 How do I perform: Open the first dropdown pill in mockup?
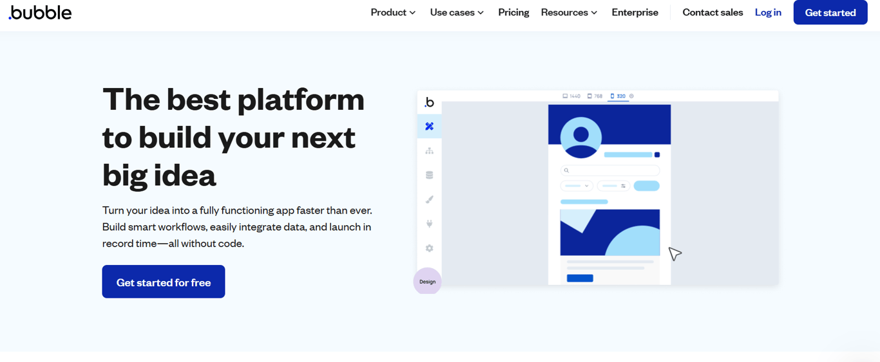click(577, 186)
